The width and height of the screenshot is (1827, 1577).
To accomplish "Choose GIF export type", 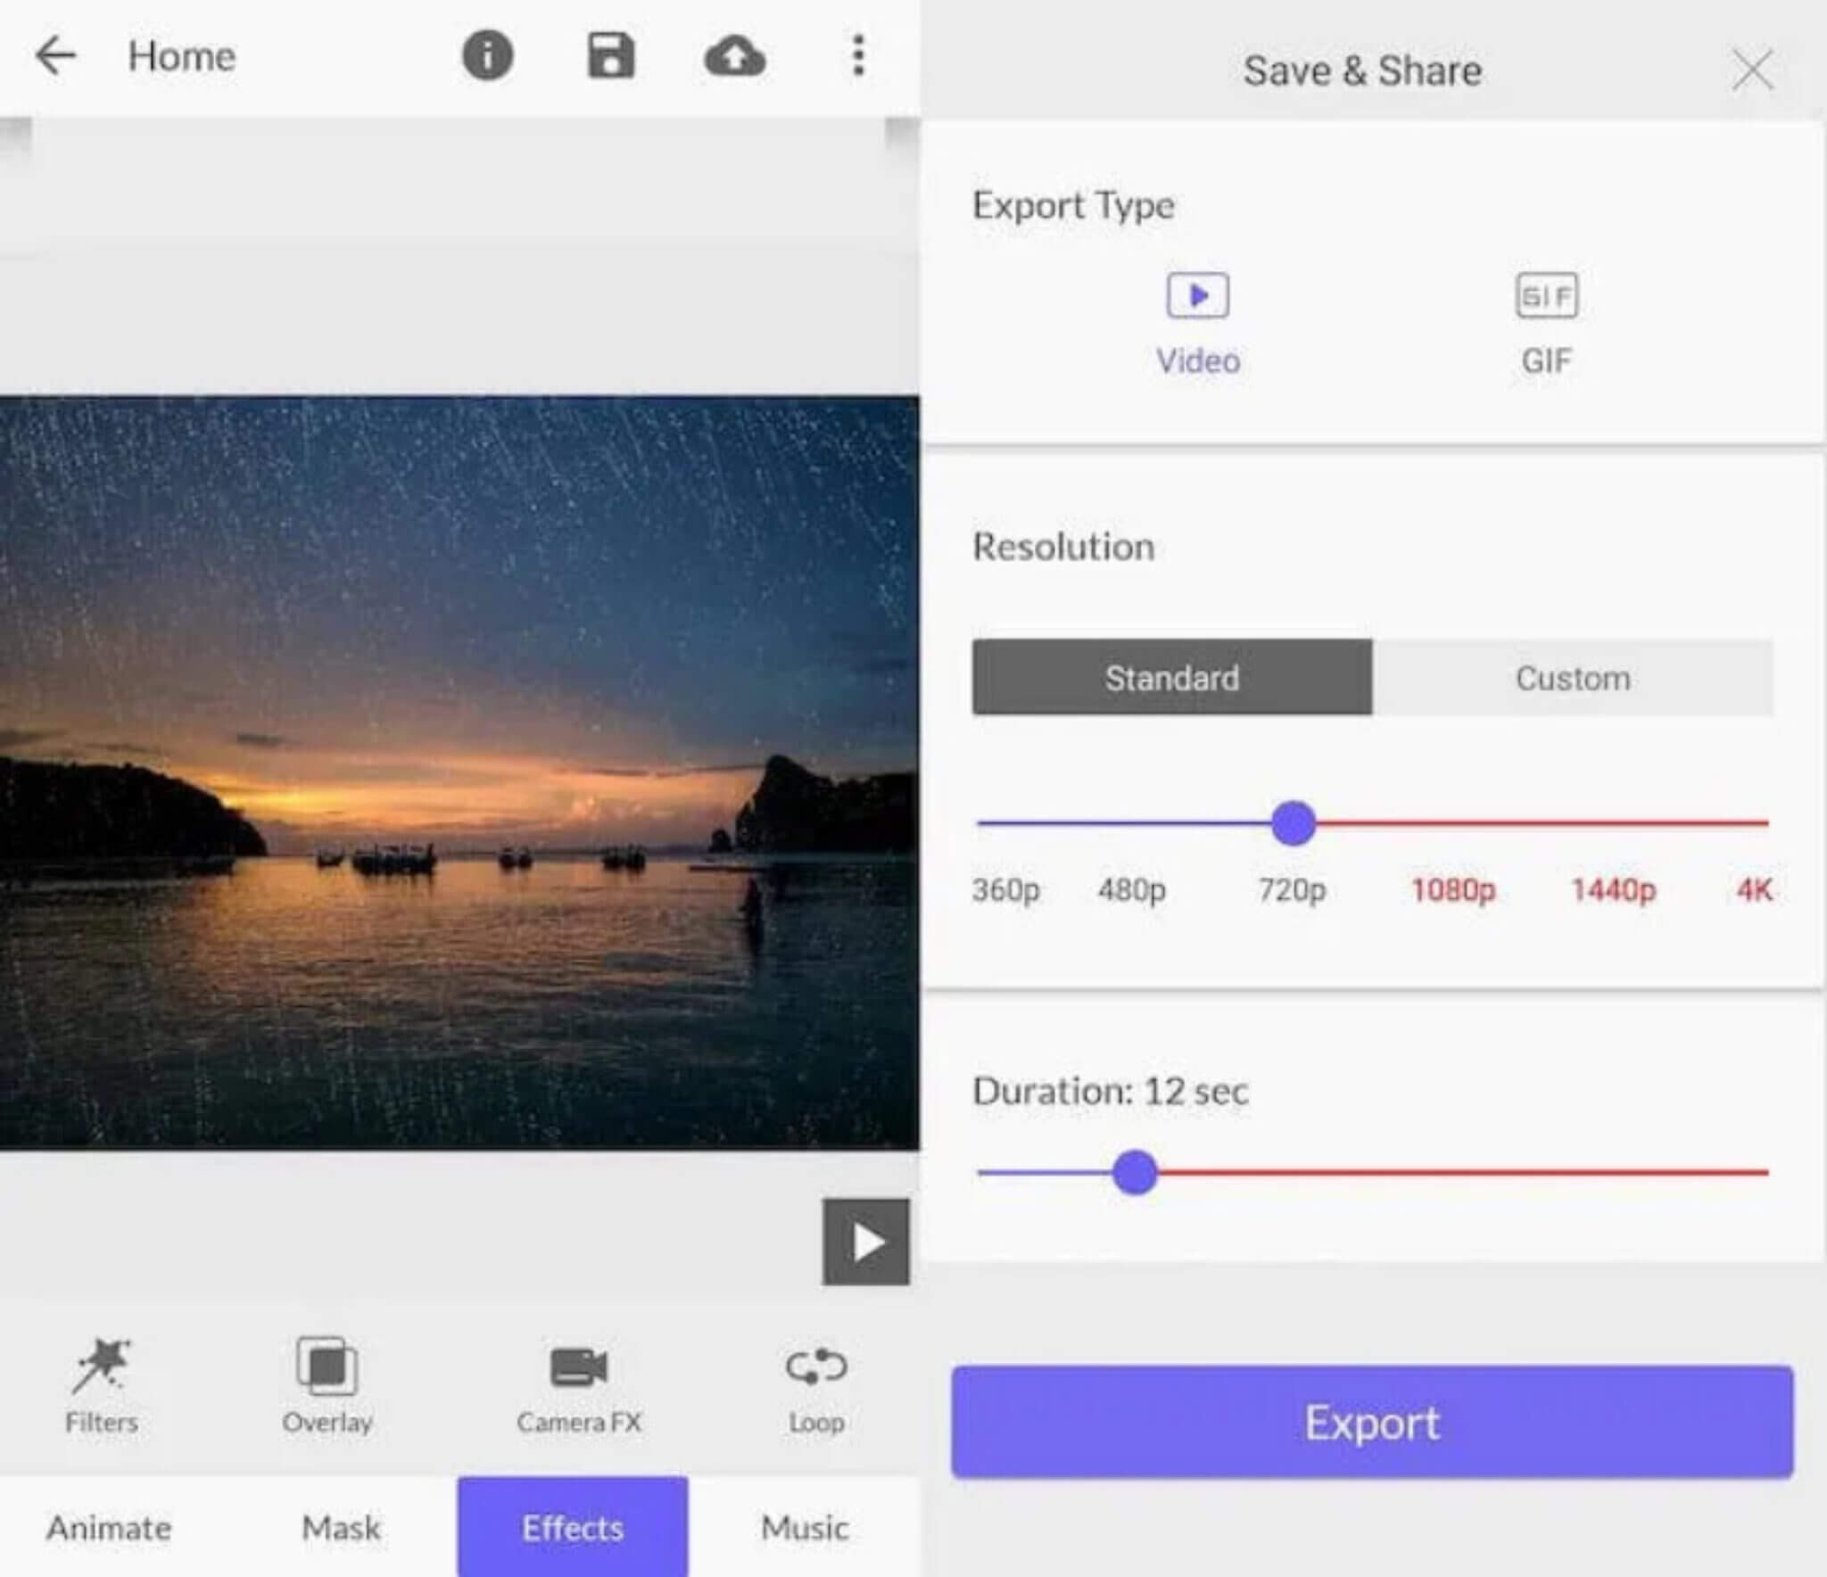I will point(1546,323).
